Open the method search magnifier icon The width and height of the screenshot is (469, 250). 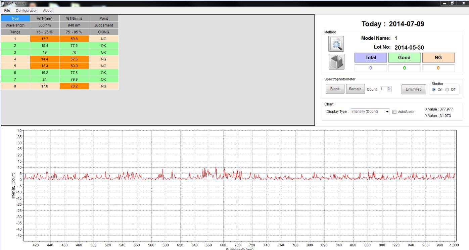[x=336, y=44]
